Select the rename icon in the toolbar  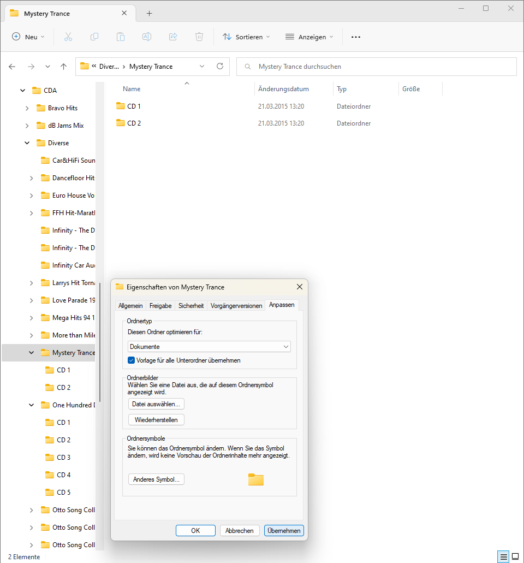tap(146, 37)
